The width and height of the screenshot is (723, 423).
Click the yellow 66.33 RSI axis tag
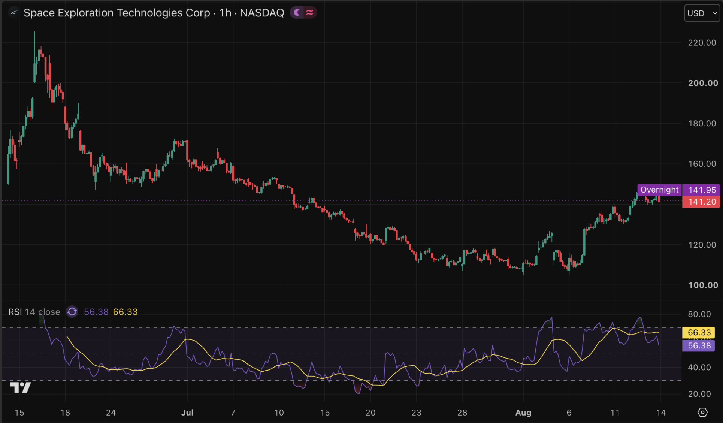tap(699, 332)
